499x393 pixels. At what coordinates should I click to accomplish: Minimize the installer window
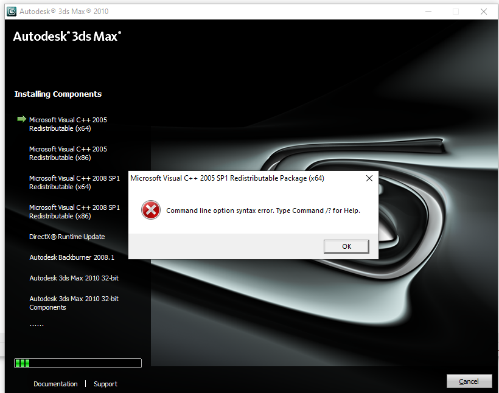428,12
